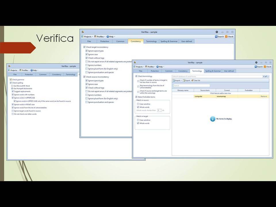
Task: Enable Do not check one-letter words
Action: (13, 114)
